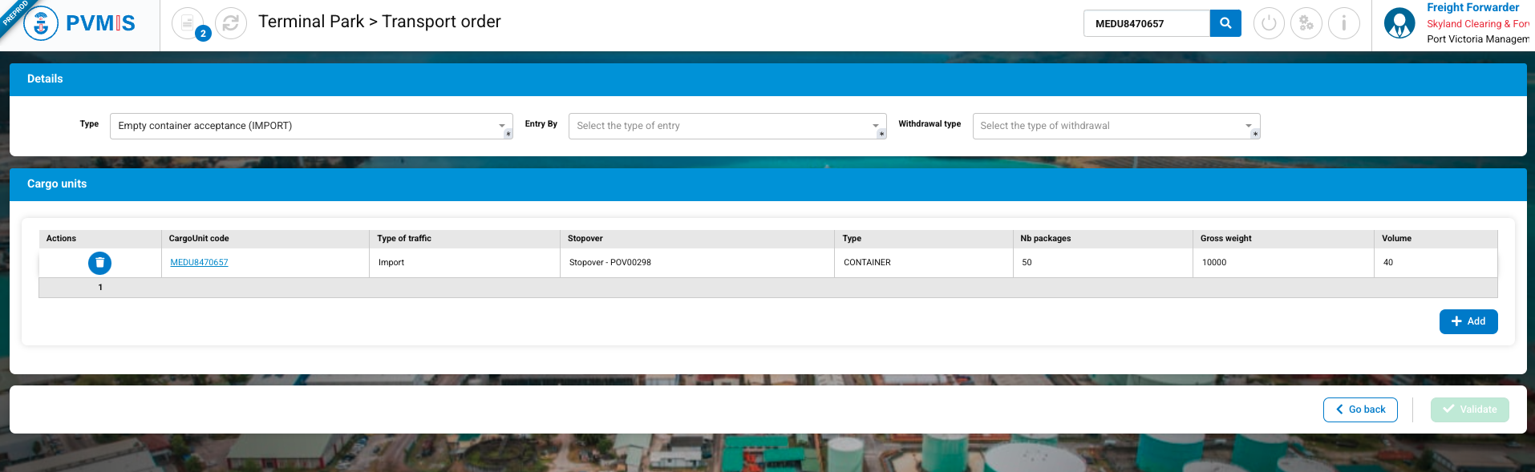Click the information icon
This screenshot has width=1535, height=472.
1343,23
